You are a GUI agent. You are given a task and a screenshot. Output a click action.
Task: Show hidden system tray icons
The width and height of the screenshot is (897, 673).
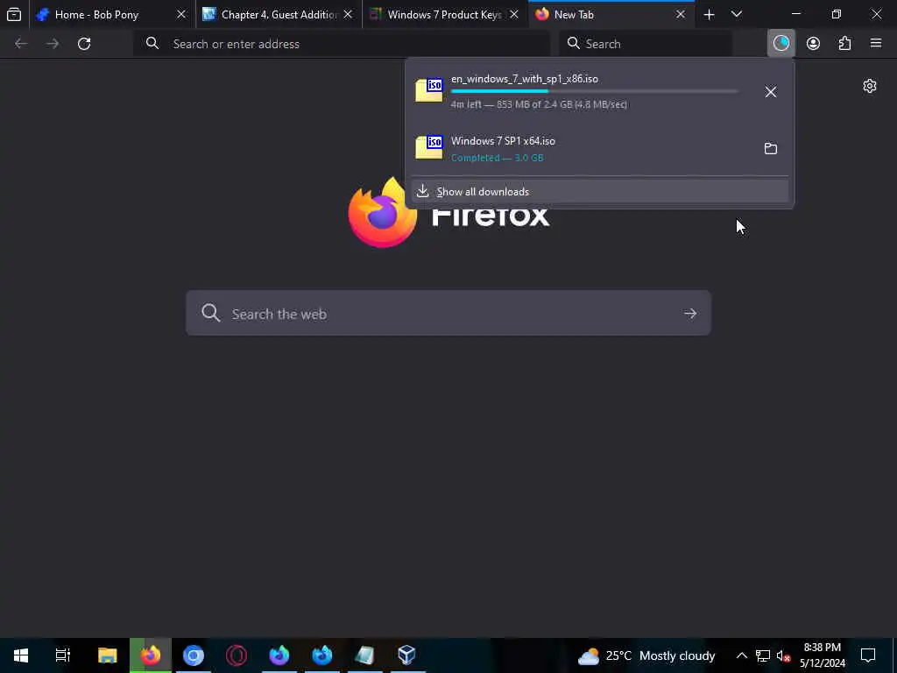coord(741,655)
